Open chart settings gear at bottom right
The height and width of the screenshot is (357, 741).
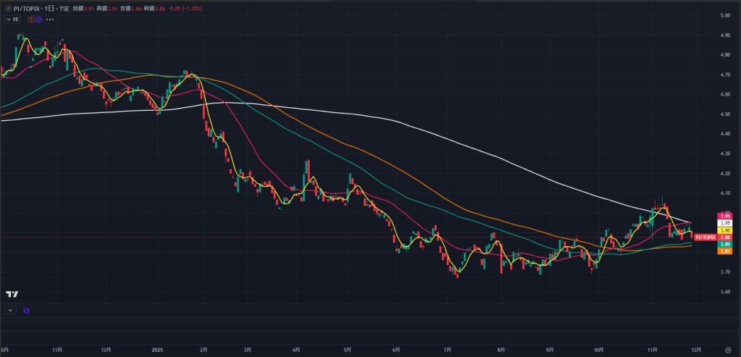point(727,349)
